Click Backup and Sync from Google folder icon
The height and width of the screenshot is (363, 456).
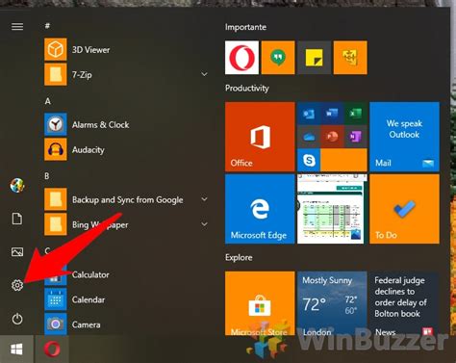tap(56, 199)
